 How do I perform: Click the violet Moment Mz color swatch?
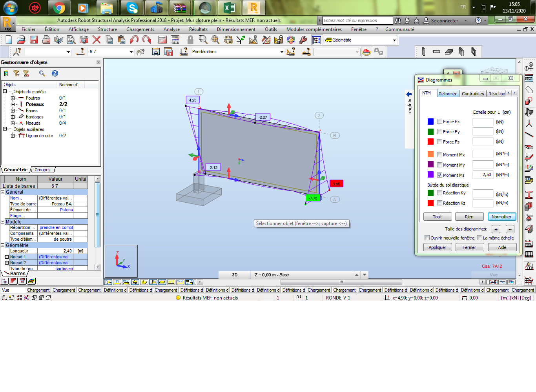point(430,175)
